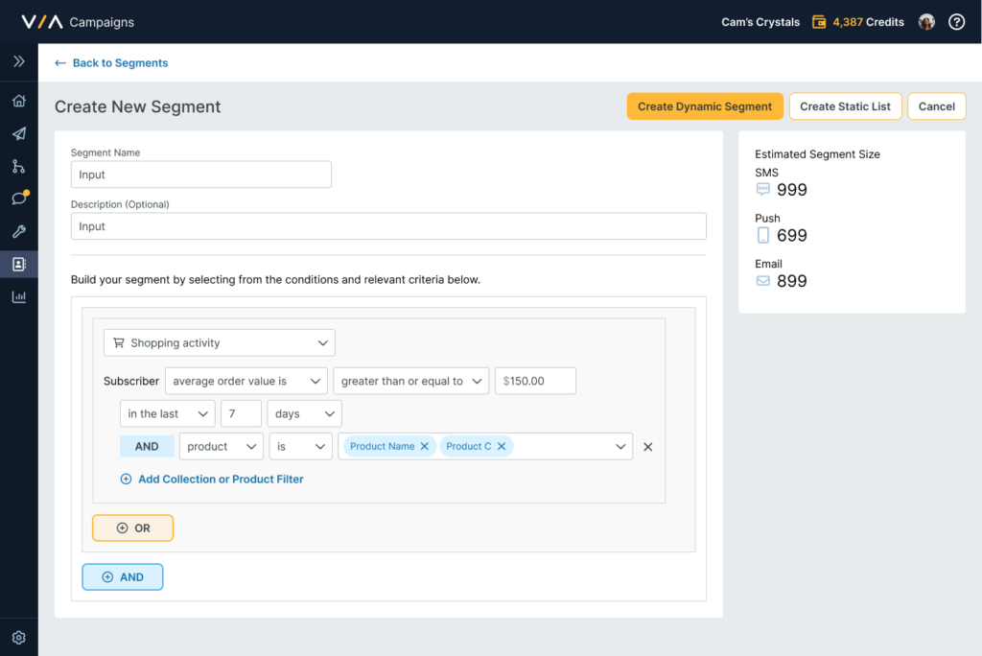Open the 'average order value is' dropdown
This screenshot has width=982, height=656.
pos(245,381)
